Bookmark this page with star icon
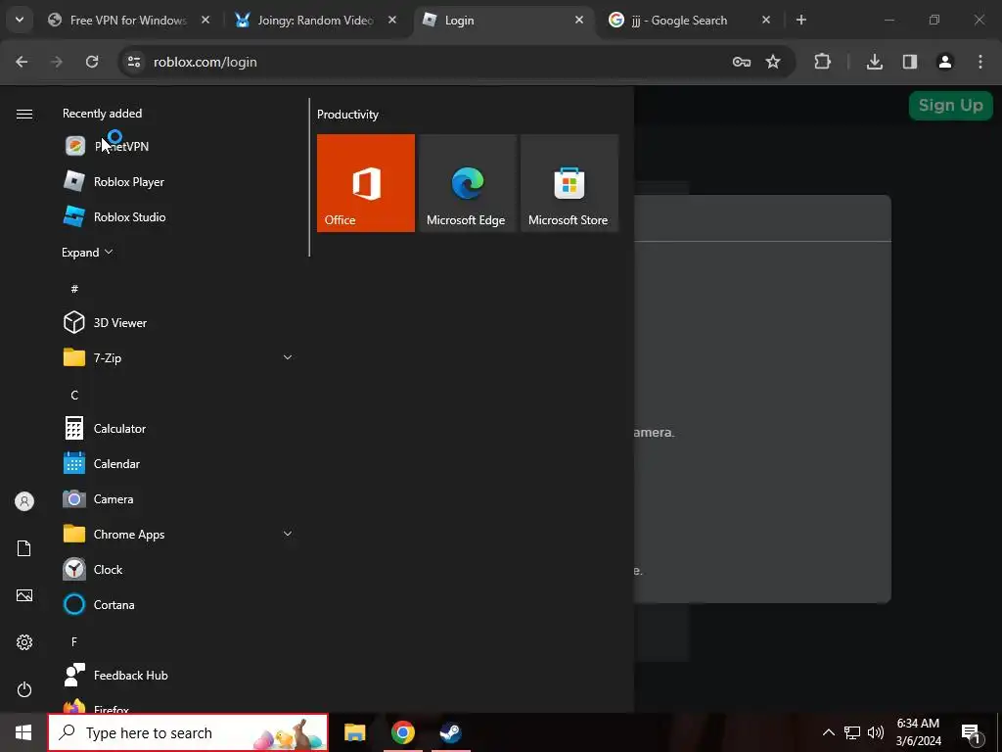Screen dimensions: 1002x752 [773, 62]
